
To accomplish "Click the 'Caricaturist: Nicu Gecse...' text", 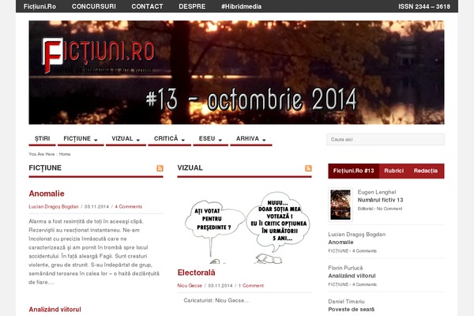I will coord(216,300).
